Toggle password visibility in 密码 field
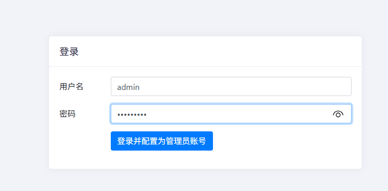388x191 pixels. point(338,114)
